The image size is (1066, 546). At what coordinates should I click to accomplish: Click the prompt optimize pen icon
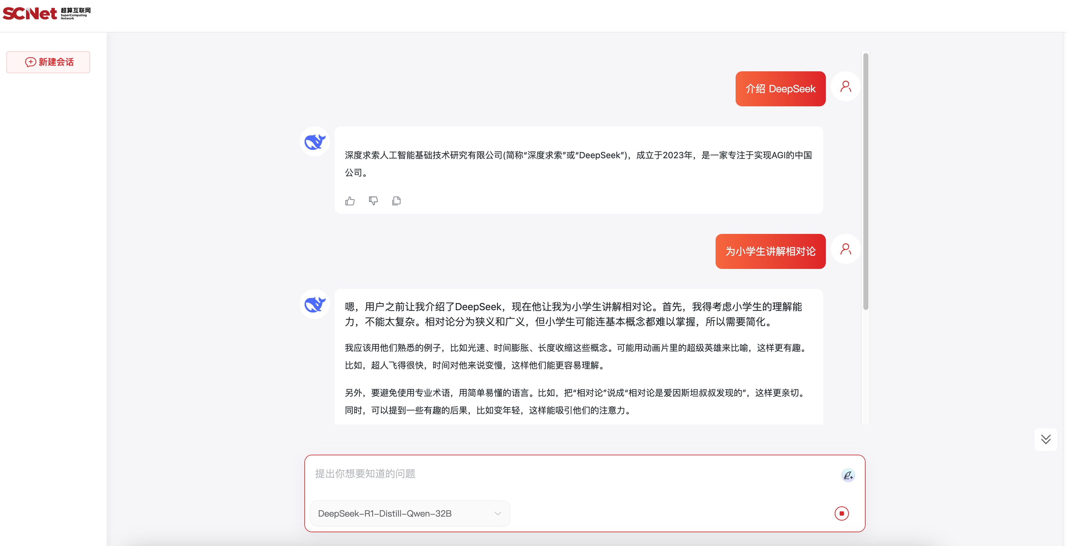[x=848, y=475]
